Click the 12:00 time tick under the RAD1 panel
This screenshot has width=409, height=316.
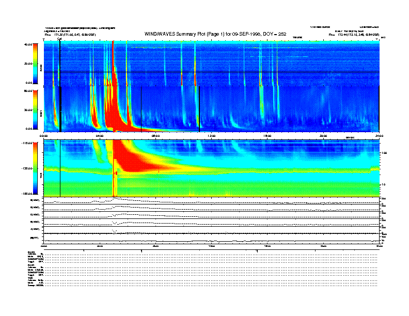[x=212, y=136]
